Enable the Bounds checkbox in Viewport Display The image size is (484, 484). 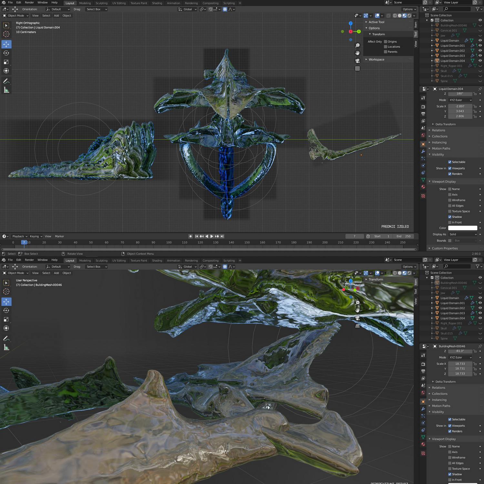tap(450, 241)
